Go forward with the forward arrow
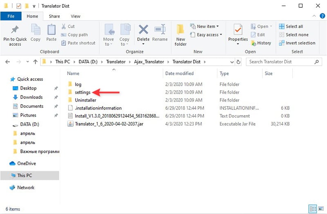327x214 pixels. [x=18, y=62]
